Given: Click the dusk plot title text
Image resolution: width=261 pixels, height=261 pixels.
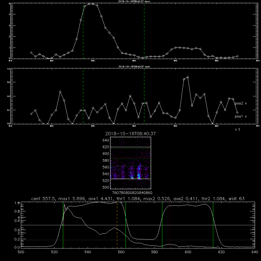Looking at the screenshot, I should tap(134, 66).
